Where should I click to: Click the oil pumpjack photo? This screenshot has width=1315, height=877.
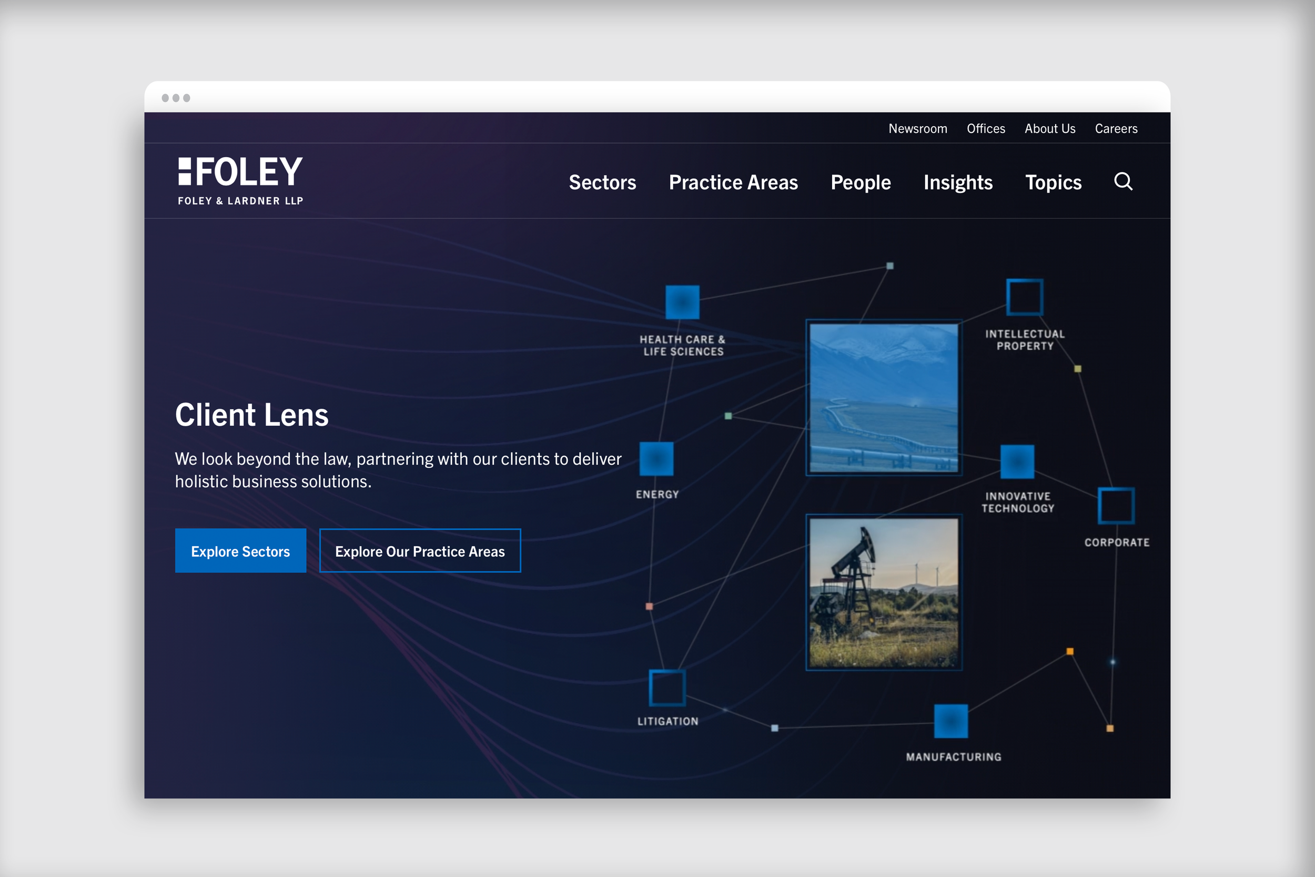tap(884, 593)
